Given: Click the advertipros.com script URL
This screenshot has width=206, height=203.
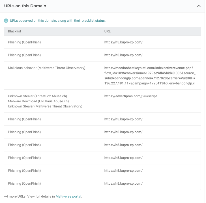Looking at the screenshot, I should pyautogui.click(x=130, y=96).
